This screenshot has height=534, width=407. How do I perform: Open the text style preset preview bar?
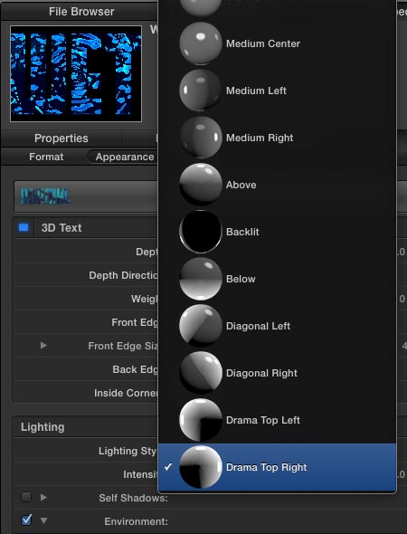86,196
